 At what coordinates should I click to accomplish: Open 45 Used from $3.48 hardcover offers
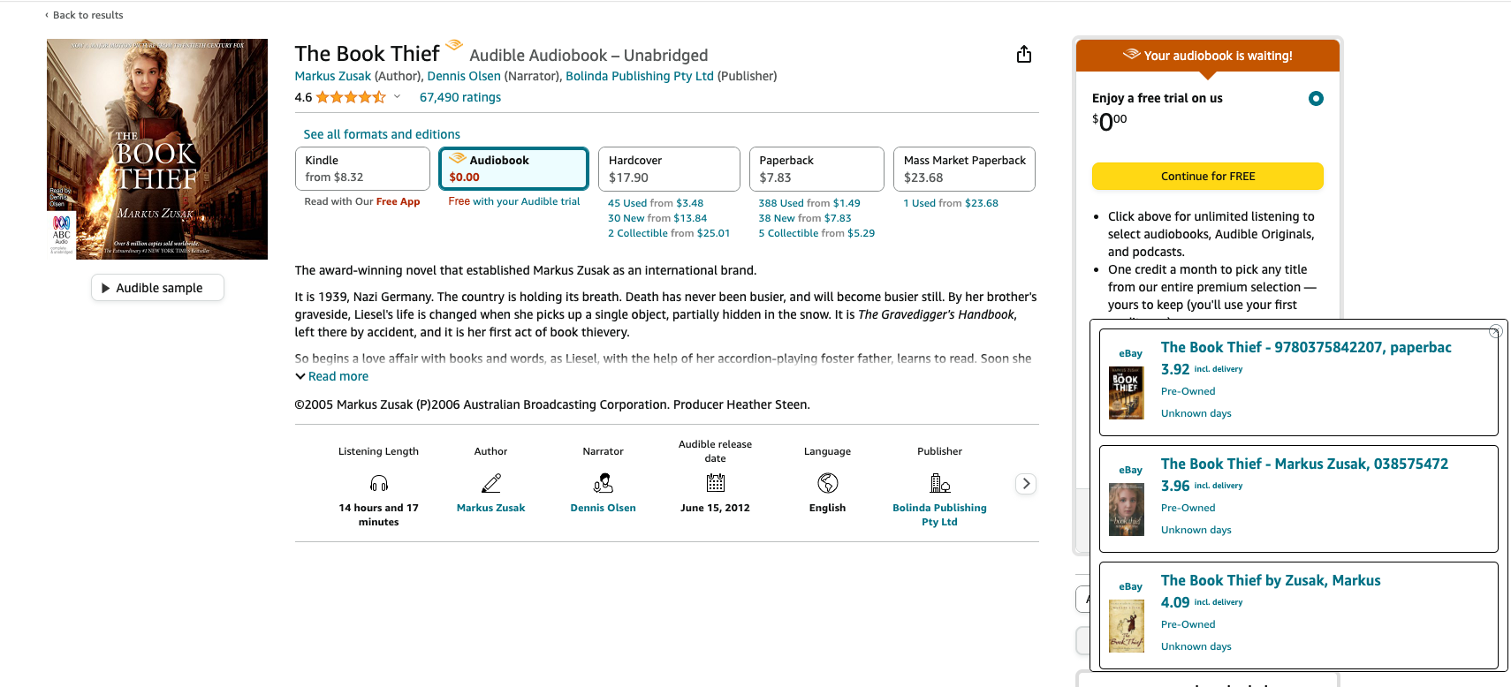click(x=656, y=203)
